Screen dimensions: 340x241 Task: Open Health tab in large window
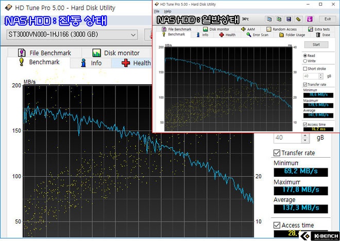click(x=135, y=63)
